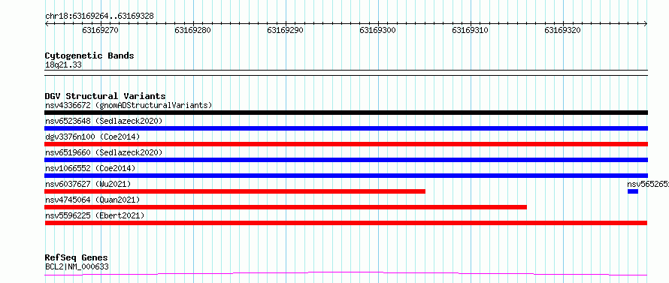
Task: Click the left arrowhead of the ruler
Action: click(47, 24)
